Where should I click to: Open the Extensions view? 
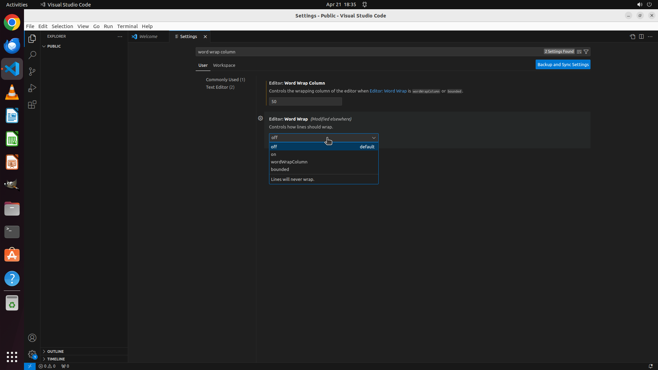coord(32,104)
